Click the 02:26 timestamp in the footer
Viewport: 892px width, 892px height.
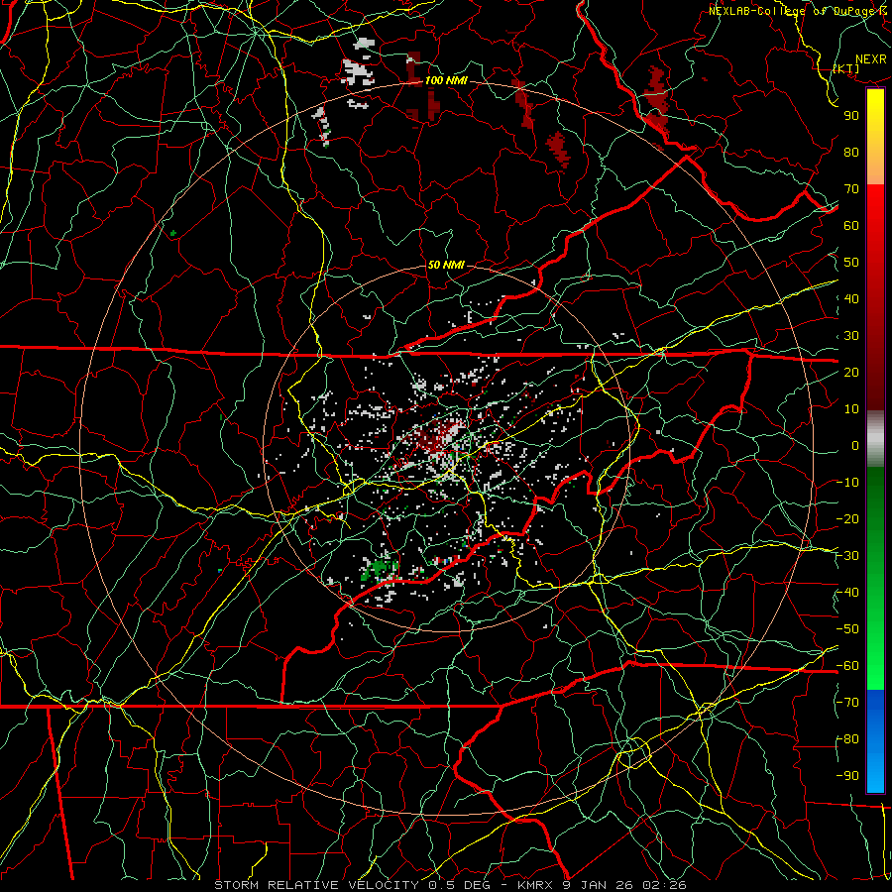point(664,885)
